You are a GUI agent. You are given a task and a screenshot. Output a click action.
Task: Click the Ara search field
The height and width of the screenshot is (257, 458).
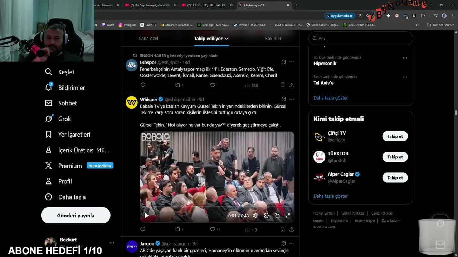tap(361, 39)
